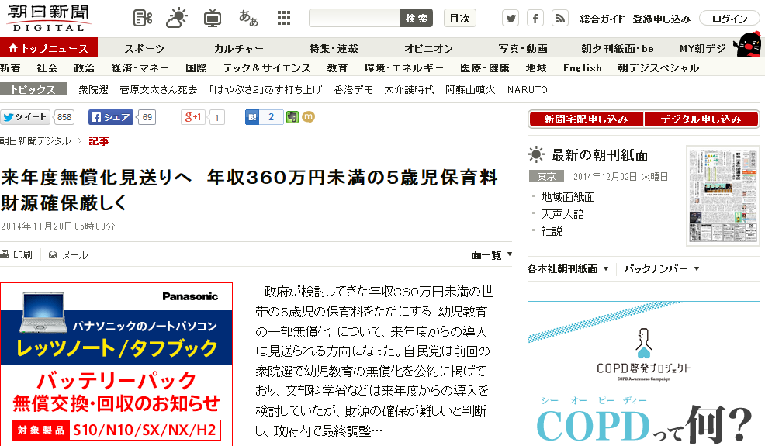Viewport: 765px width, 446px height.
Task: Bookmark with the Hatena B! button
Action: 252,117
